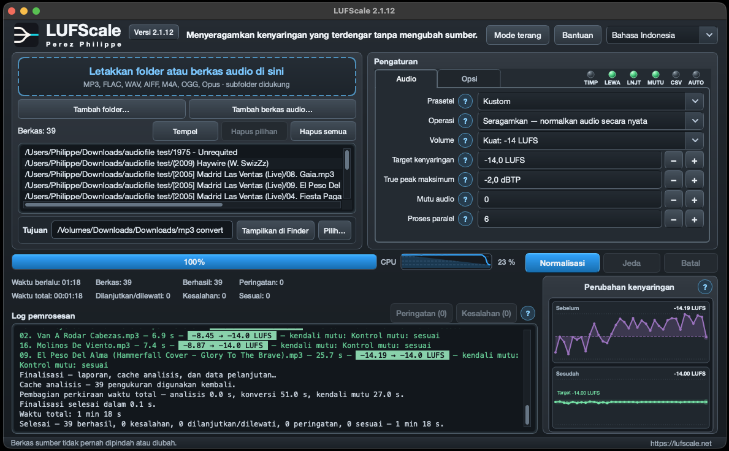The image size is (729, 451).
Task: Click the Batal cancel button
Action: click(x=690, y=263)
